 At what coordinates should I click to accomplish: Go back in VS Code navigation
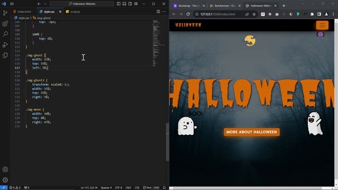(39, 4)
